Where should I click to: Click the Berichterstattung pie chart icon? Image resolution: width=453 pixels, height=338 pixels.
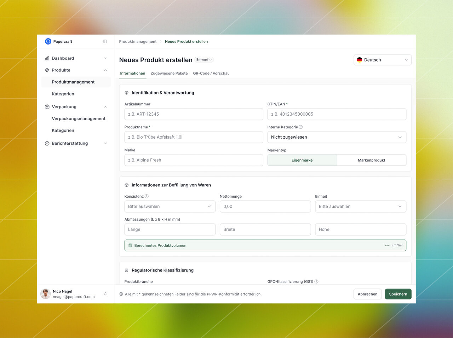pyautogui.click(x=47, y=144)
